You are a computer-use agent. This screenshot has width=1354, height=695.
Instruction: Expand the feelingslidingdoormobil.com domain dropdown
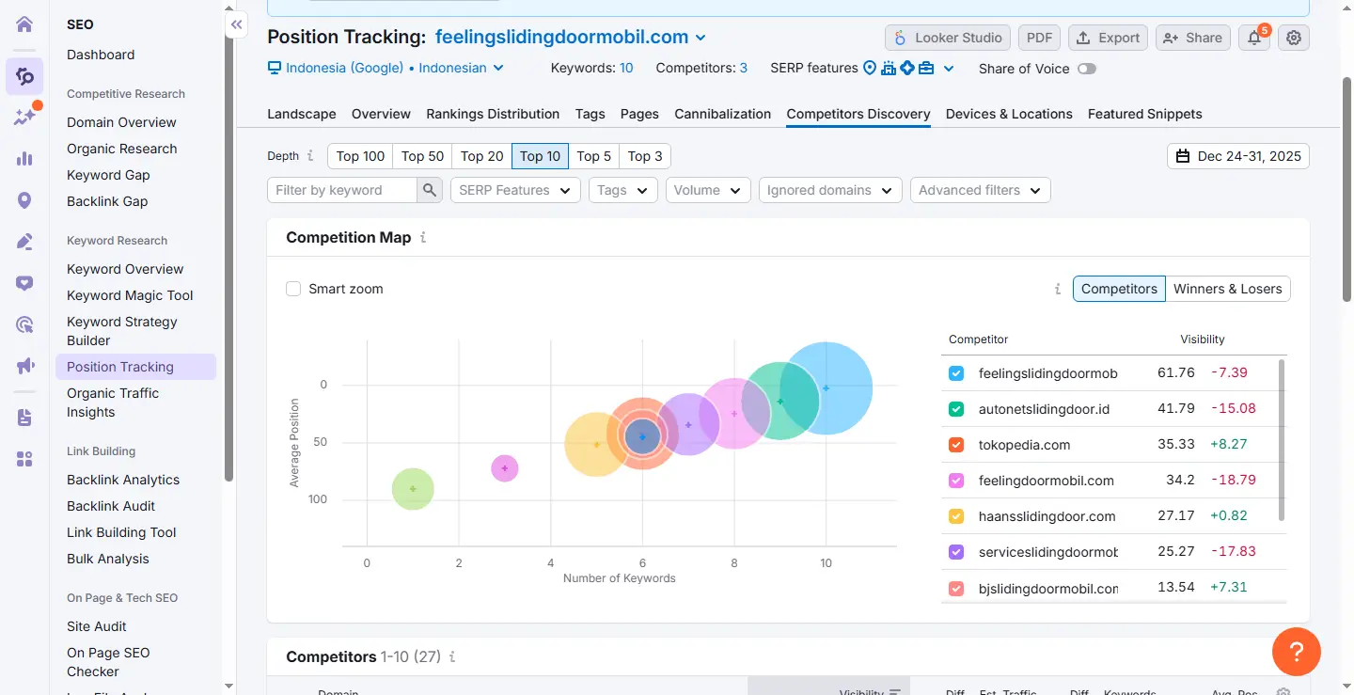click(700, 37)
